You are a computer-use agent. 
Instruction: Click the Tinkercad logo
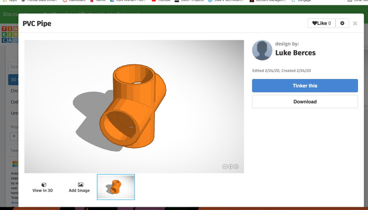[x=9, y=35]
